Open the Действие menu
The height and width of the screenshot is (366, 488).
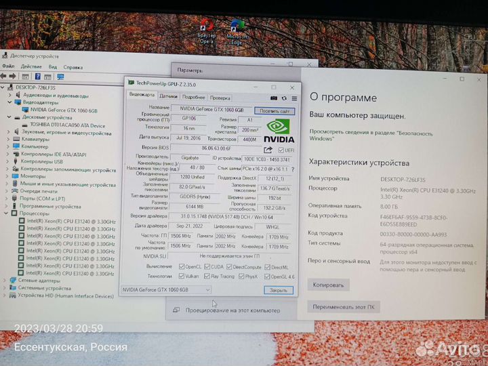click(31, 66)
